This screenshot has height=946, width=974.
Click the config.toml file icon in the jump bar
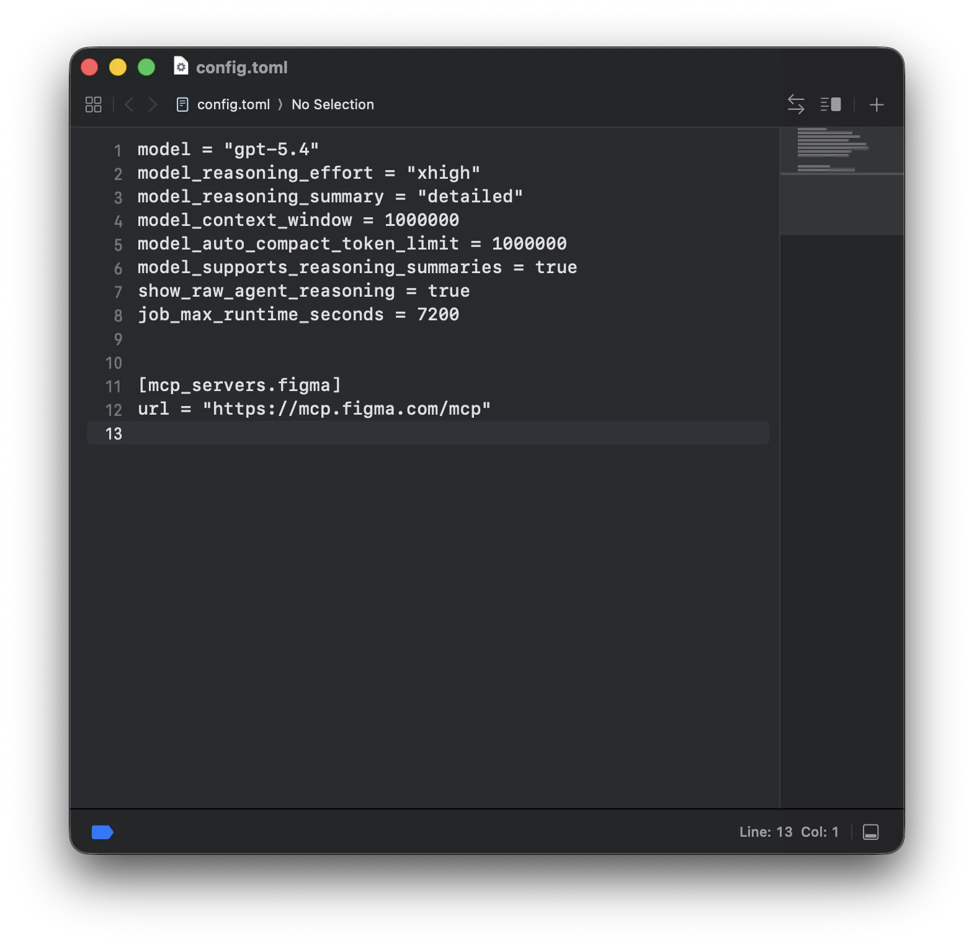click(x=182, y=104)
